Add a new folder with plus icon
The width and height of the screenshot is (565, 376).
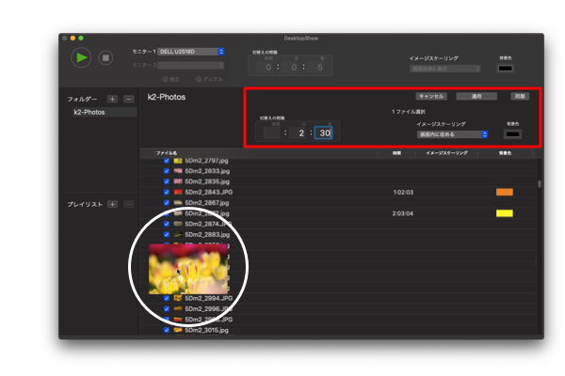tap(112, 99)
